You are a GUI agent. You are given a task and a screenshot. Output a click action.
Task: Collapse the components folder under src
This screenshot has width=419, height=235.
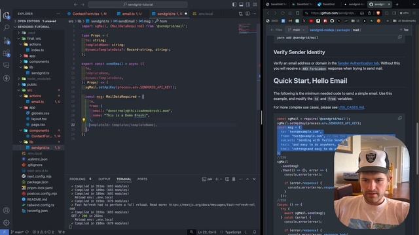tap(39, 131)
